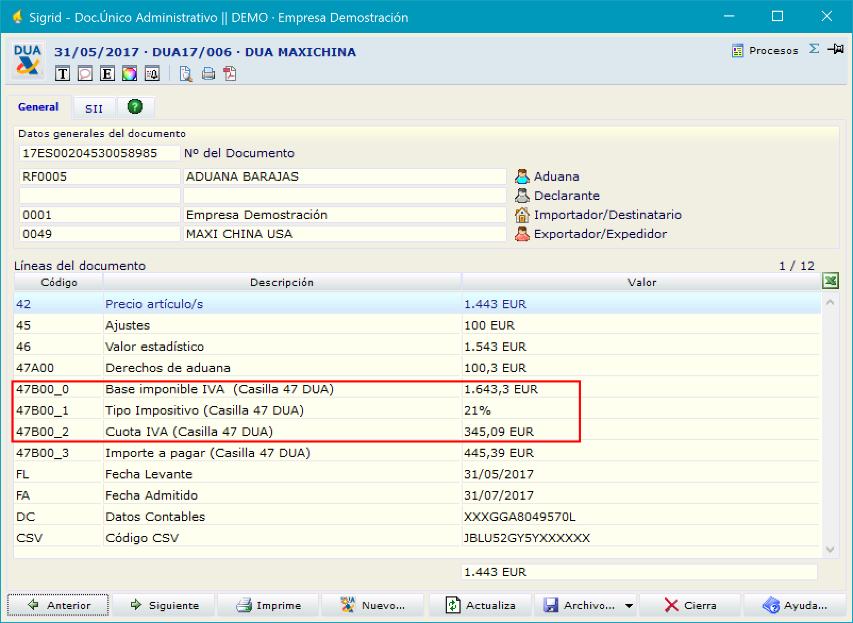Select row 42 Precio artículo/s
853x623 pixels.
point(417,304)
